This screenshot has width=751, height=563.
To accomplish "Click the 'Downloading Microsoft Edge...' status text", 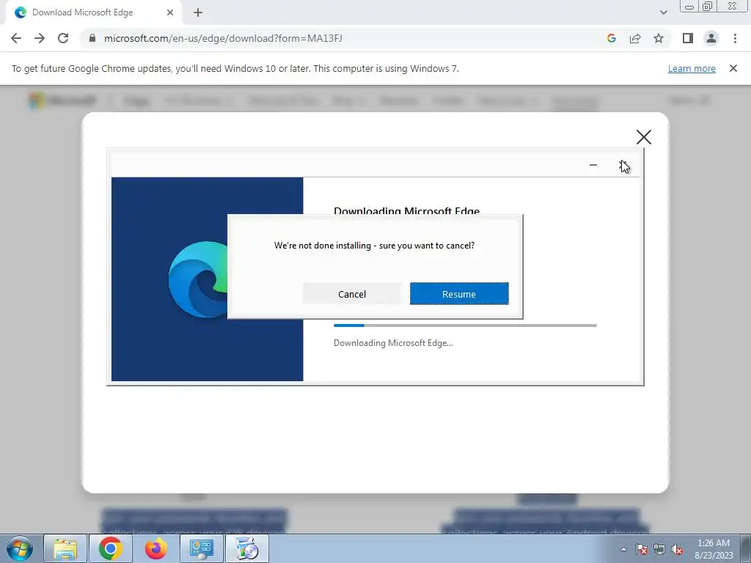I will [393, 343].
